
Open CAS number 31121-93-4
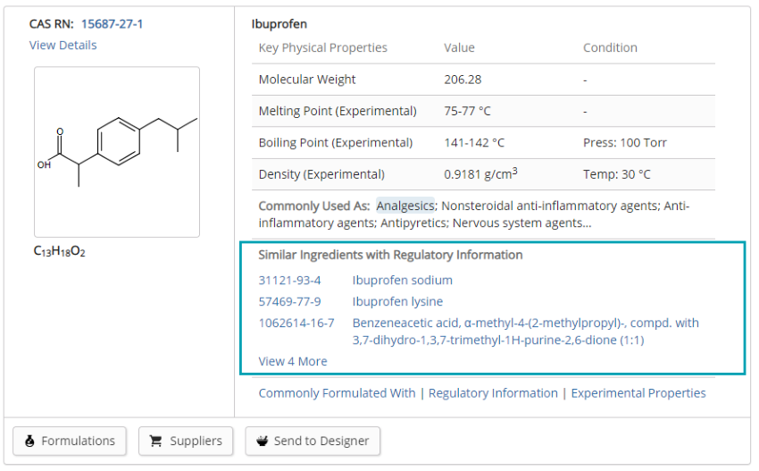click(289, 280)
